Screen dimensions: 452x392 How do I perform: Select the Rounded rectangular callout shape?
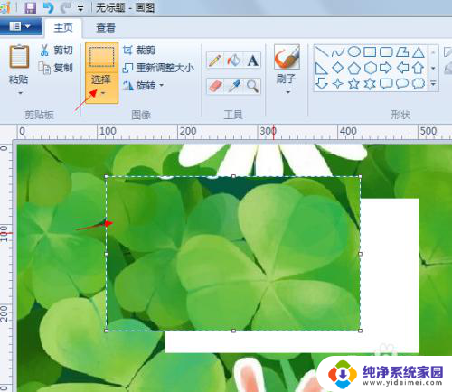pos(386,83)
